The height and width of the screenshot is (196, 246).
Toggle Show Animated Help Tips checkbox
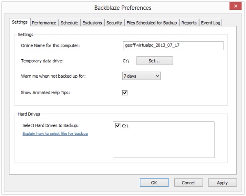click(x=125, y=93)
